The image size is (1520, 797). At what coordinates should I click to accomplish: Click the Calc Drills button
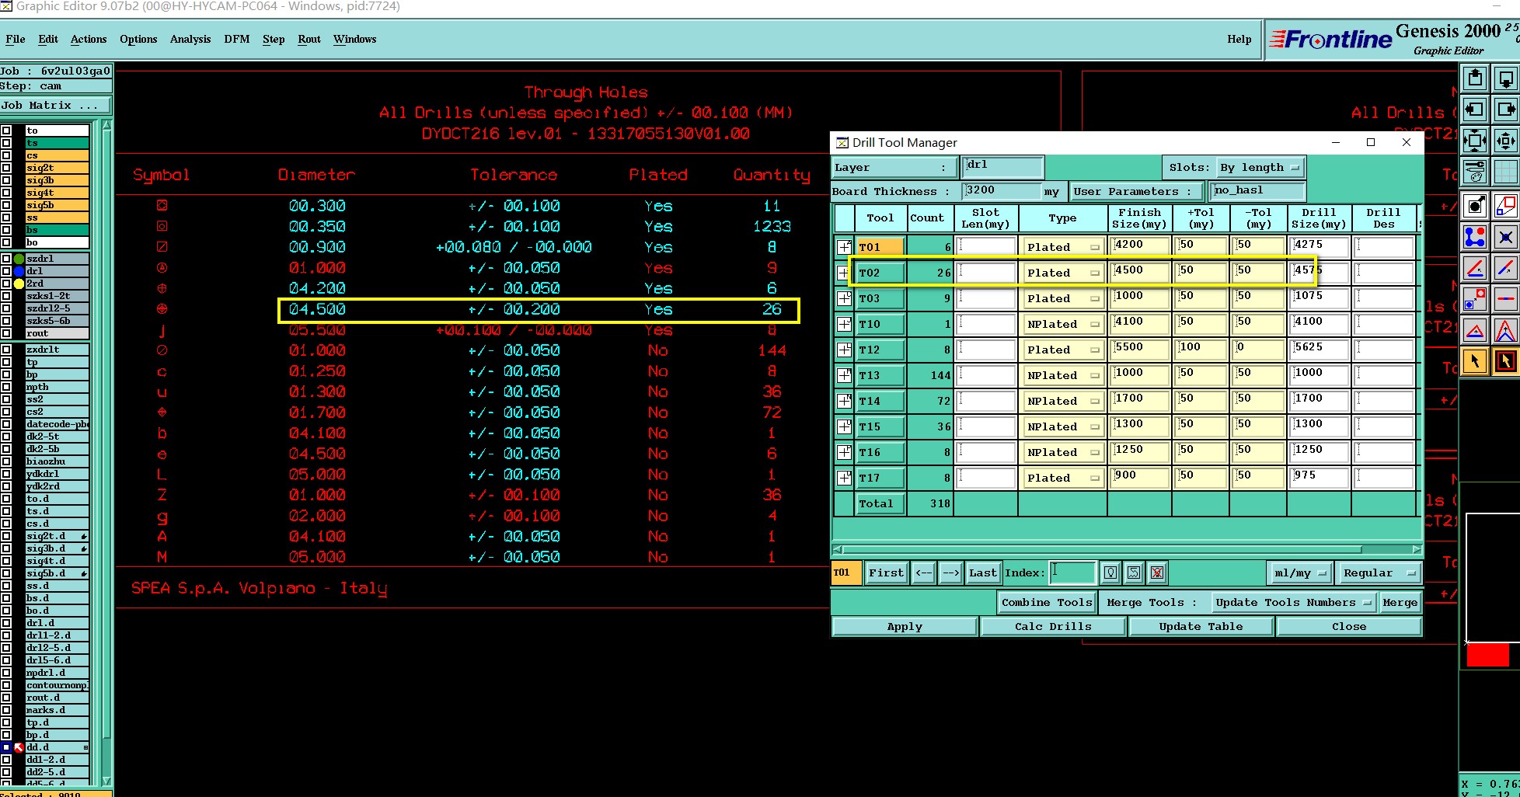click(1053, 626)
